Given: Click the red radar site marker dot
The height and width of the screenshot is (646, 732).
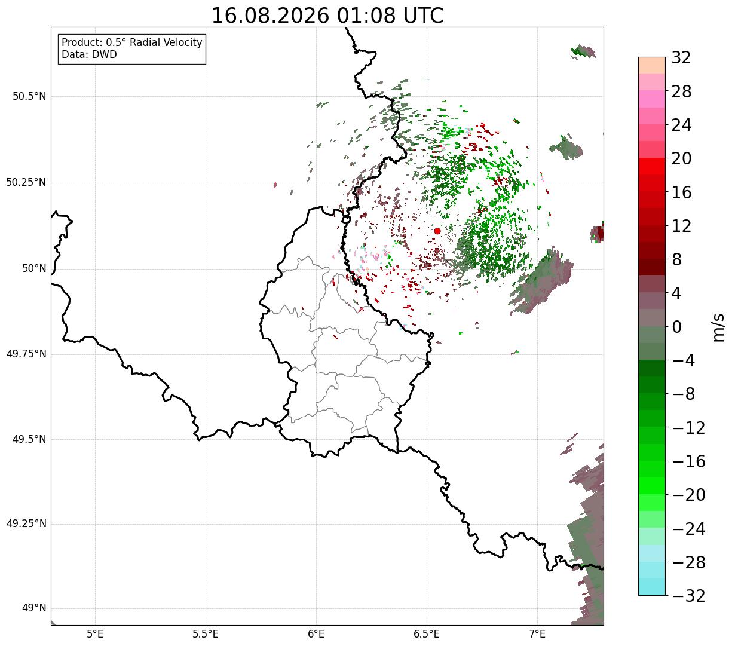Looking at the screenshot, I should coord(437,231).
